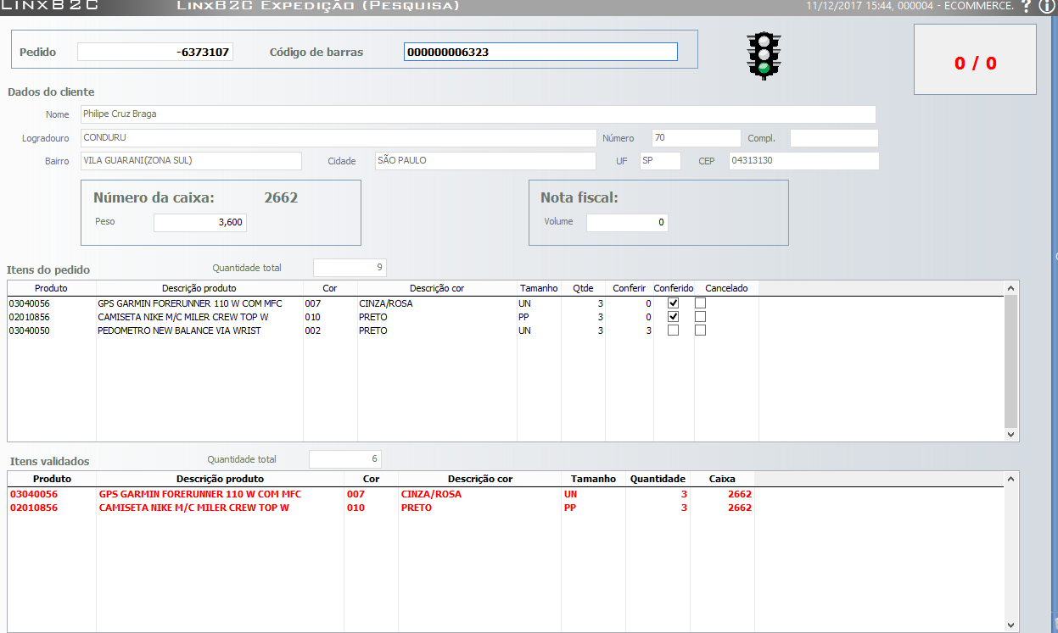Click Caixa column header in Itens validados
This screenshot has width=1058, height=633.
(x=722, y=479)
